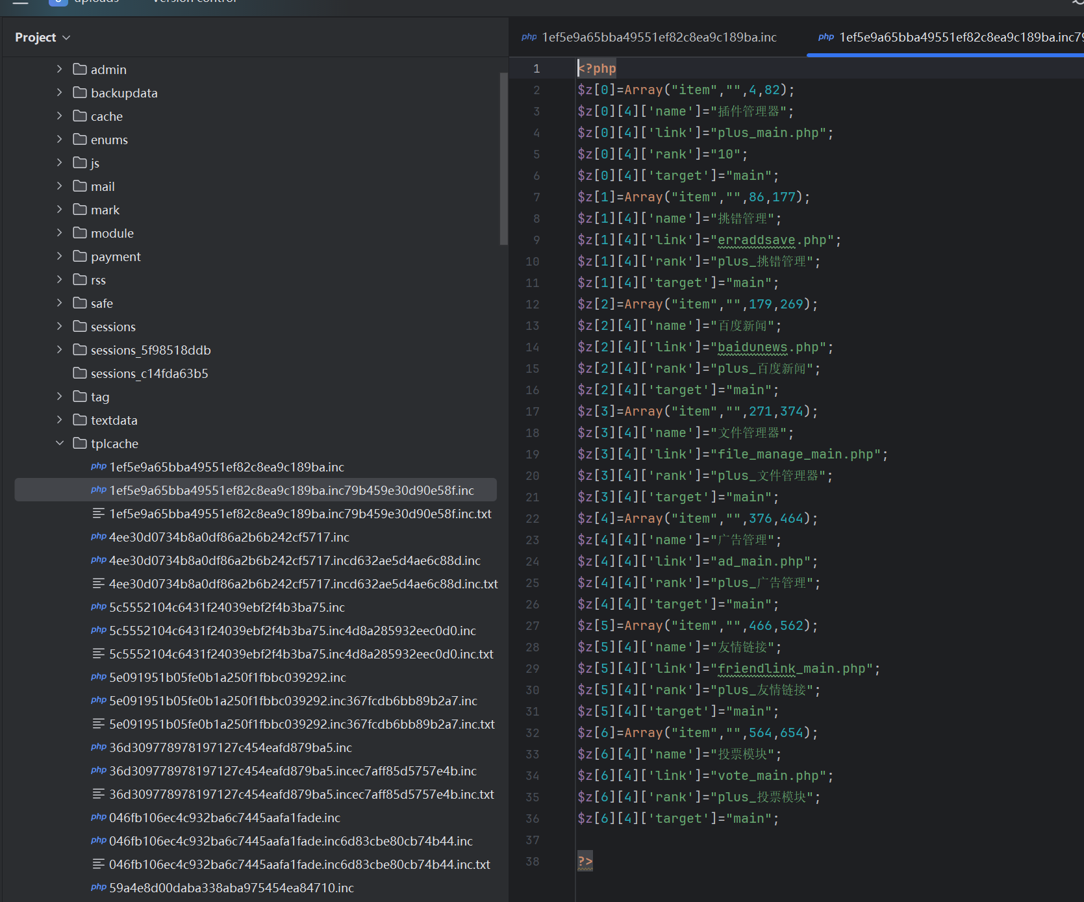Expand the backupdata folder chevron
Viewport: 1084px width, 902px height.
tap(60, 92)
